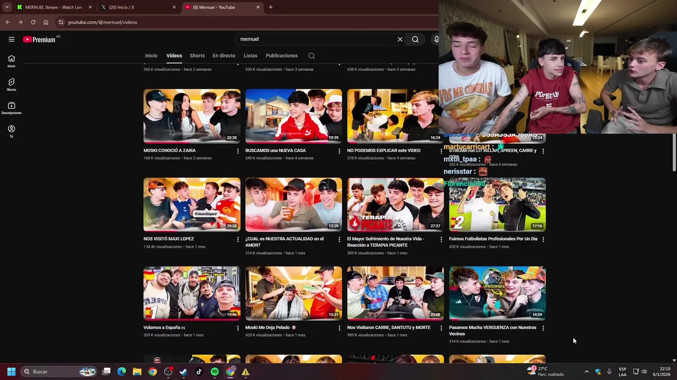
Task: Search within the channel using the magnifier
Action: 312,55
